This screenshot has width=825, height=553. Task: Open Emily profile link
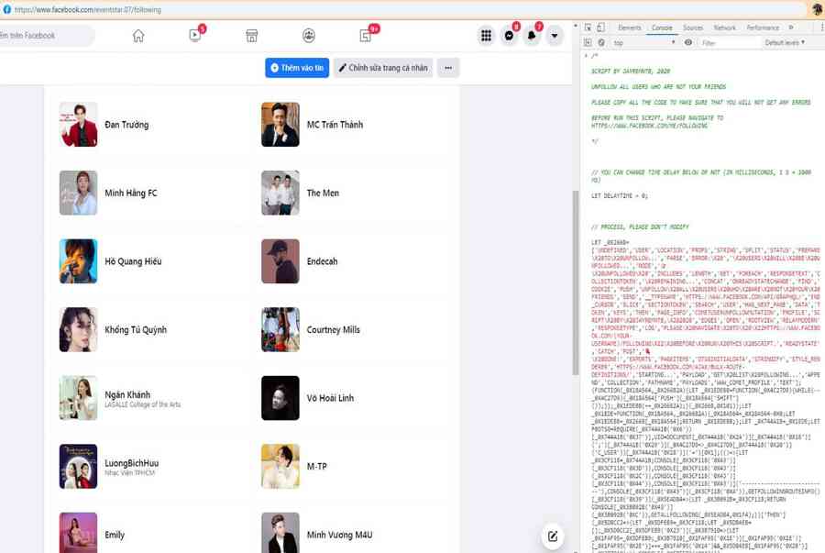tap(115, 535)
